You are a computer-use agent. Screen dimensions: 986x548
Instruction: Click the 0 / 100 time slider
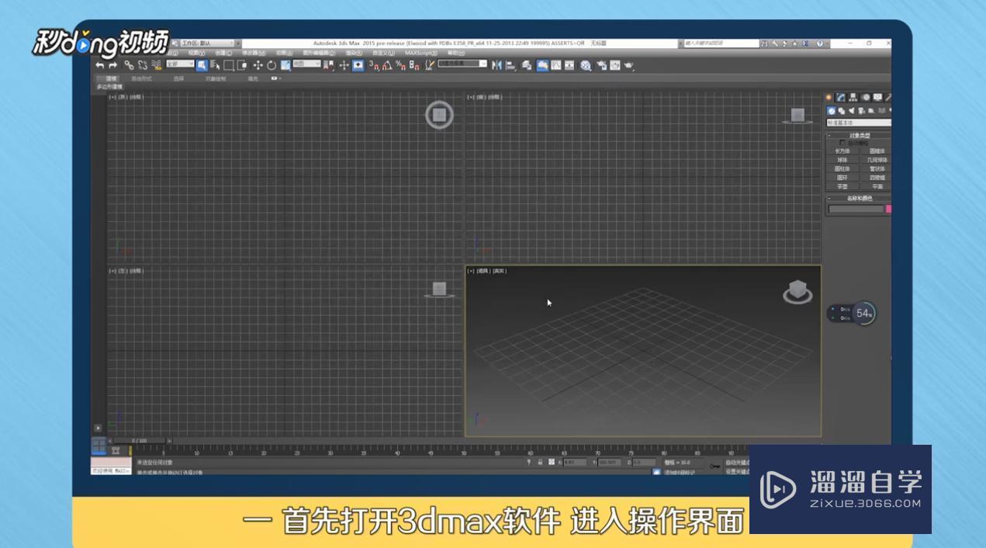(x=138, y=440)
